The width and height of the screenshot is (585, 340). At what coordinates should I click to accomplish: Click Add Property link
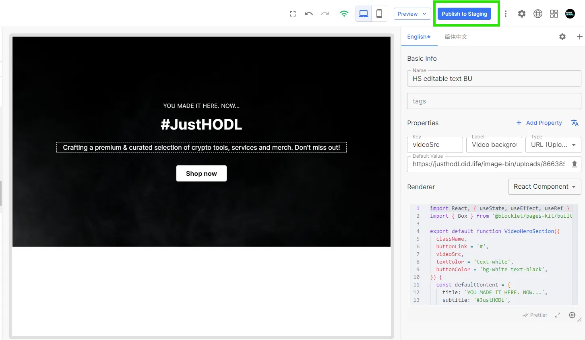(x=539, y=123)
